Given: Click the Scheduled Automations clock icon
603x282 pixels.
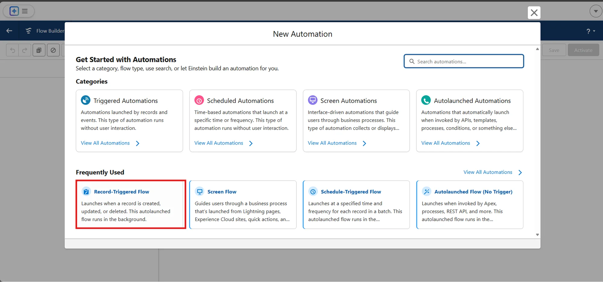Looking at the screenshot, I should pyautogui.click(x=199, y=100).
